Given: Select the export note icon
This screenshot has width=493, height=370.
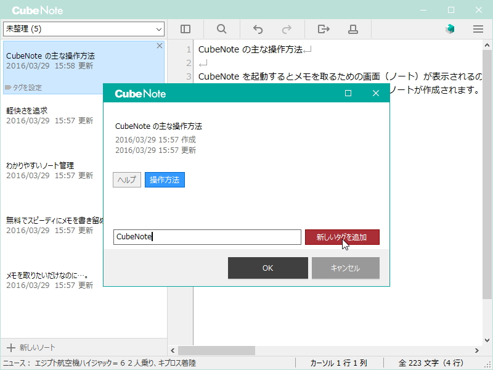Looking at the screenshot, I should [x=323, y=28].
